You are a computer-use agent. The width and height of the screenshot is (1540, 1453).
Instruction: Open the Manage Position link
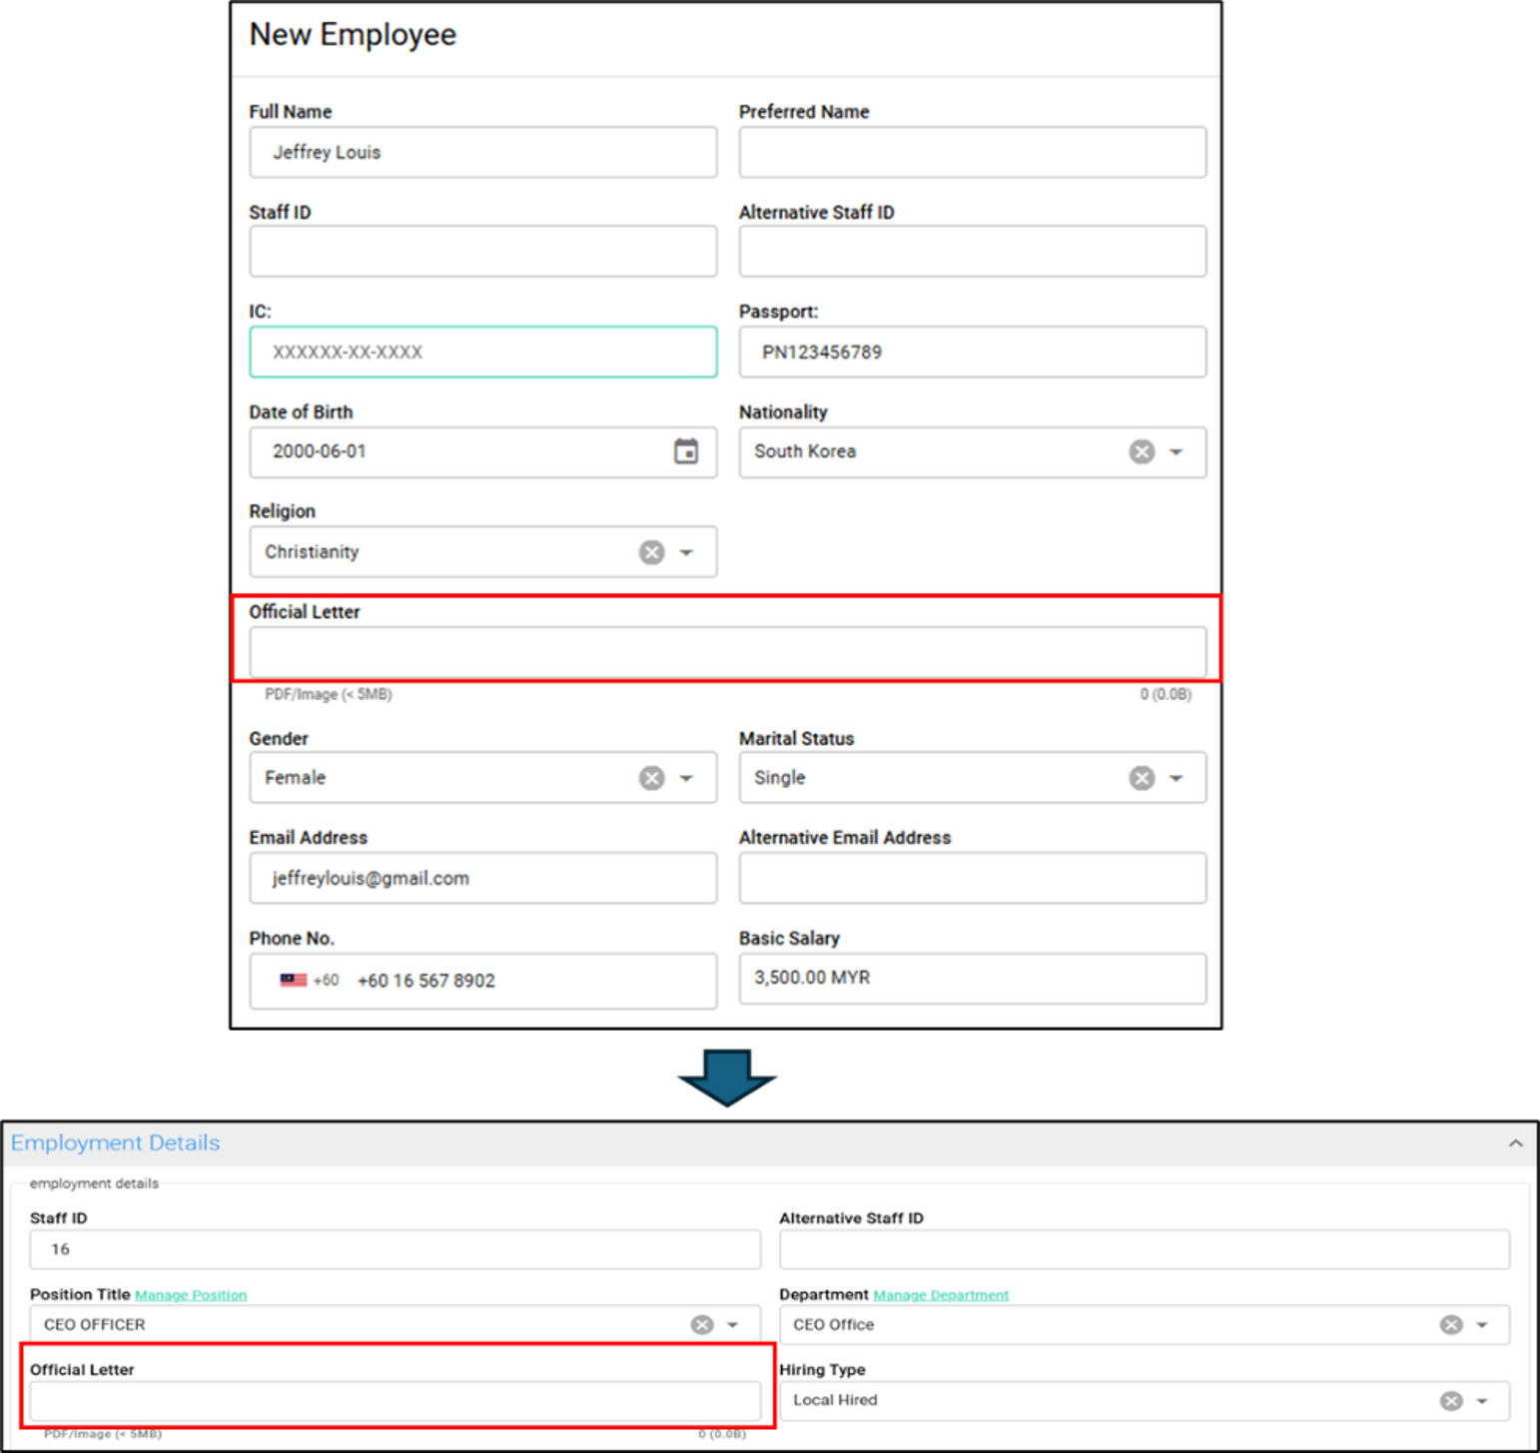(191, 1295)
